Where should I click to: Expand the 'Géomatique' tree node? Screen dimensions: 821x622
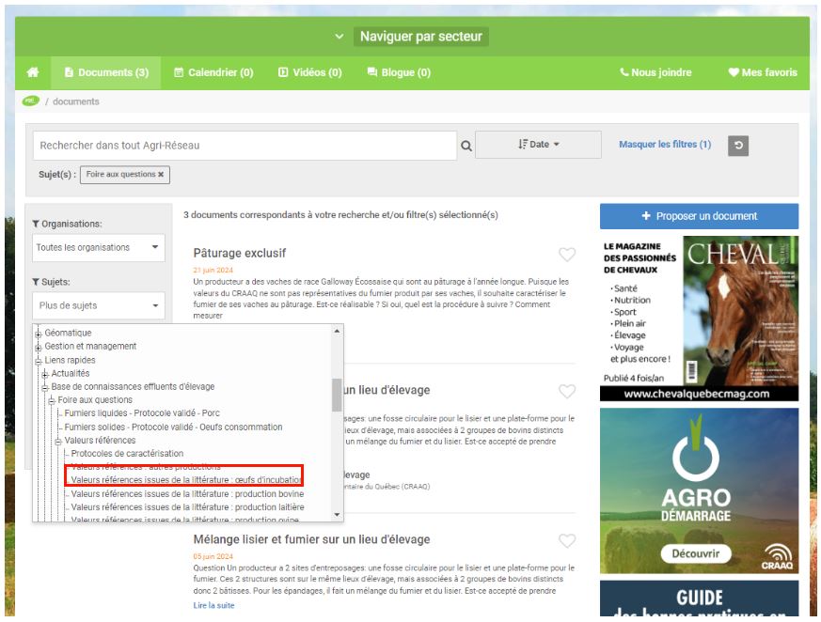click(39, 334)
